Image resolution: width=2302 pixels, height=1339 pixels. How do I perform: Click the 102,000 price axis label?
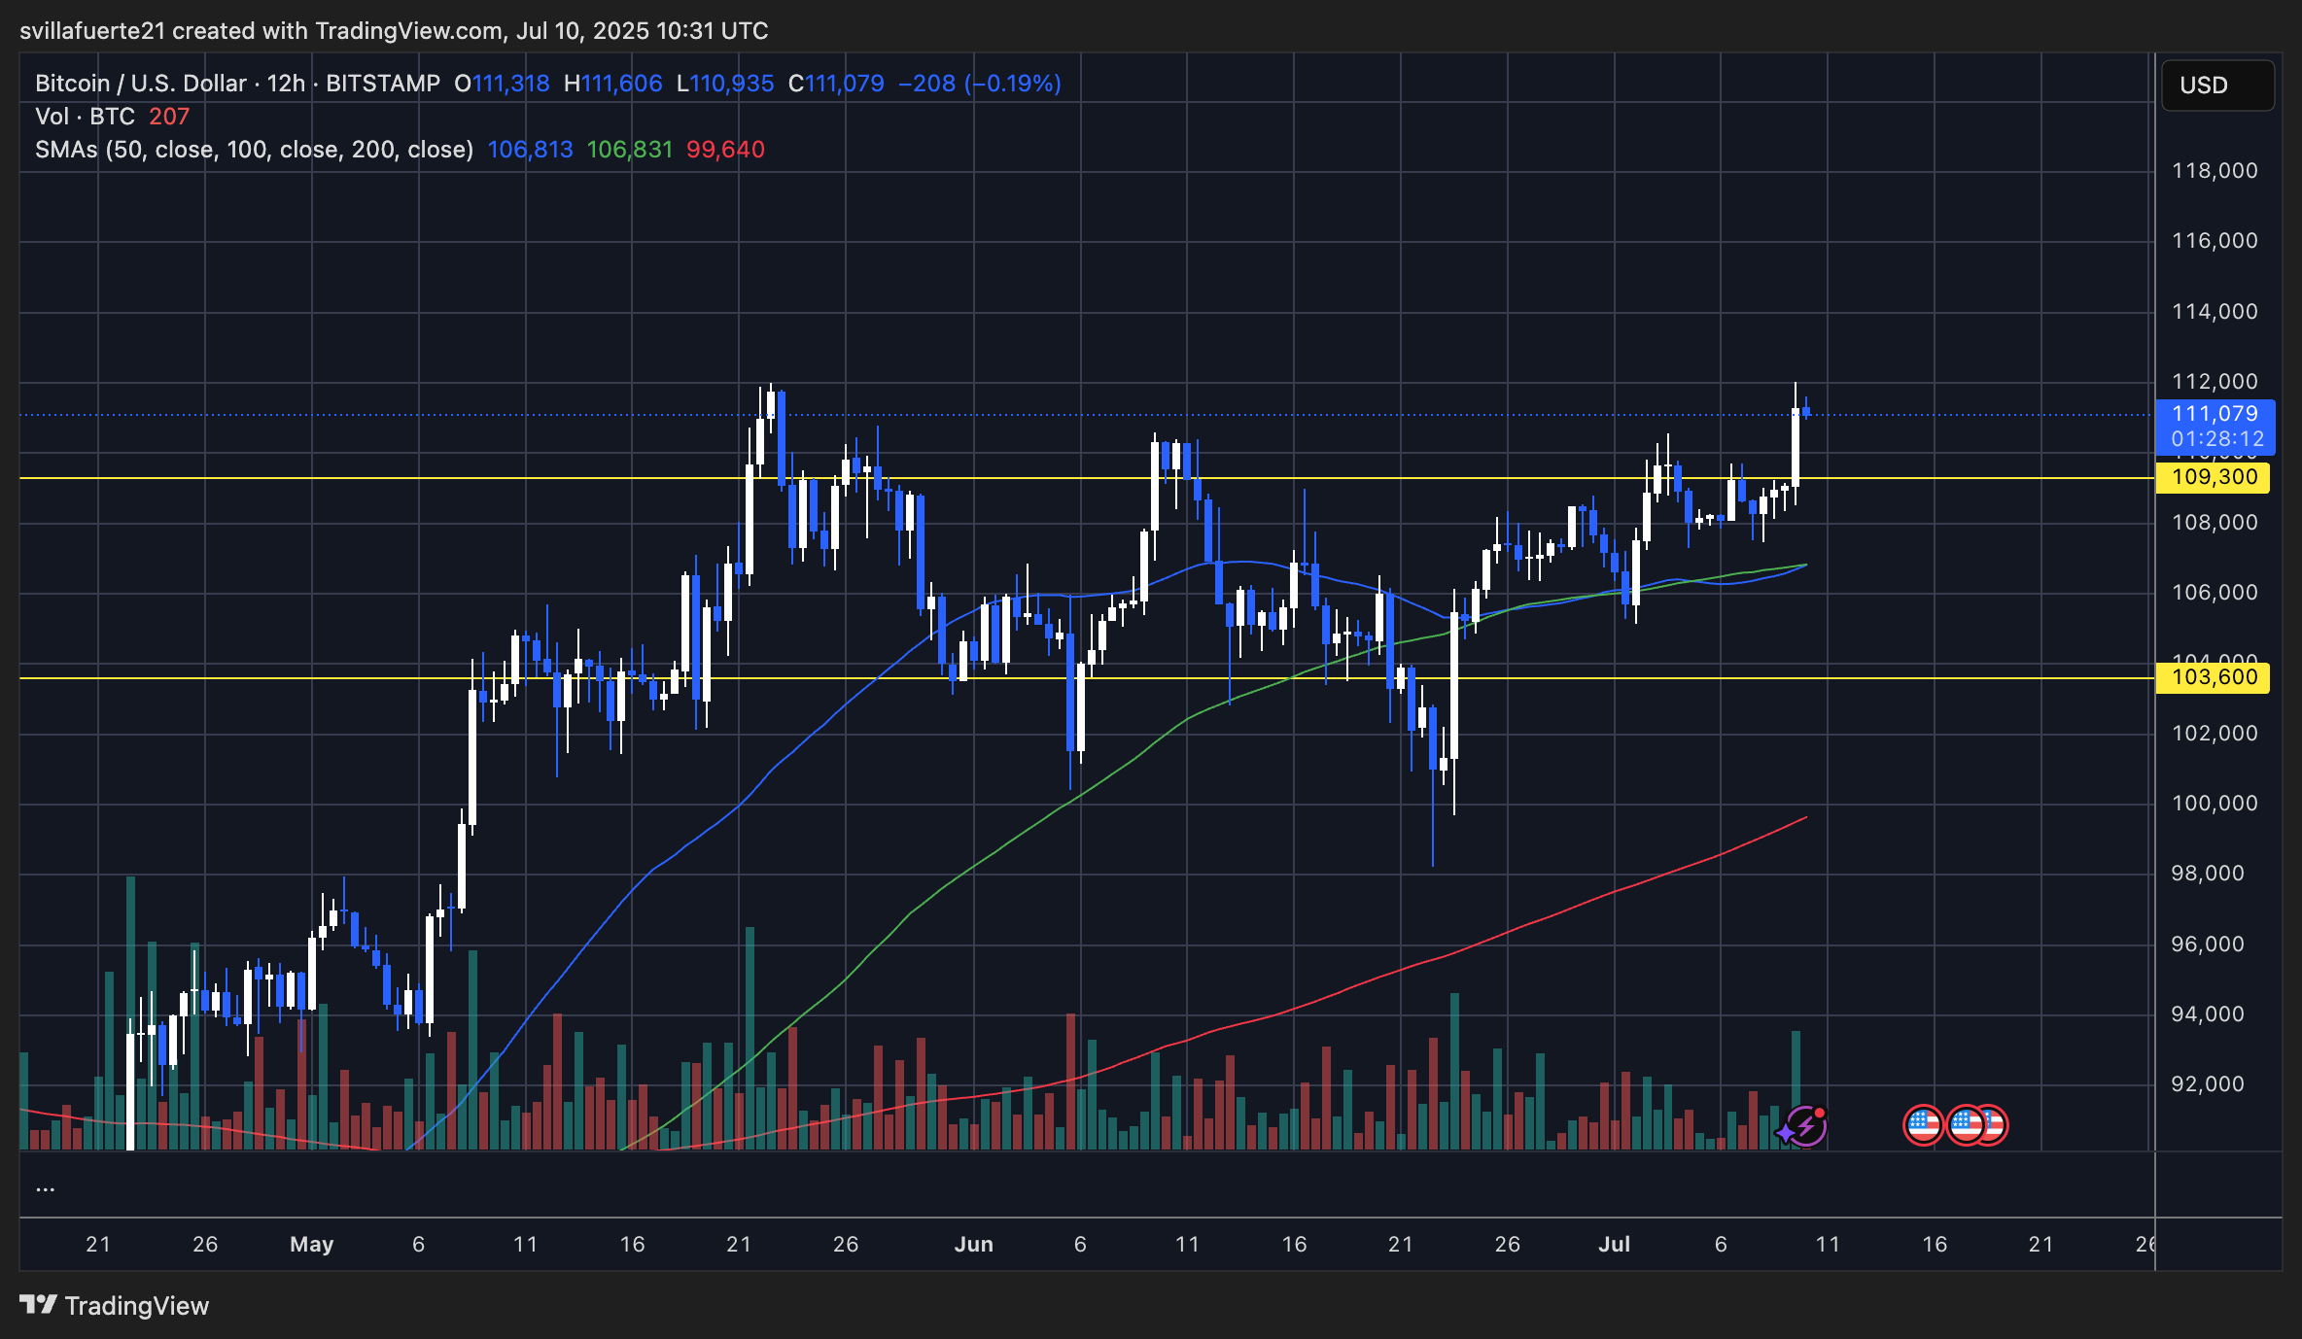(x=2215, y=734)
